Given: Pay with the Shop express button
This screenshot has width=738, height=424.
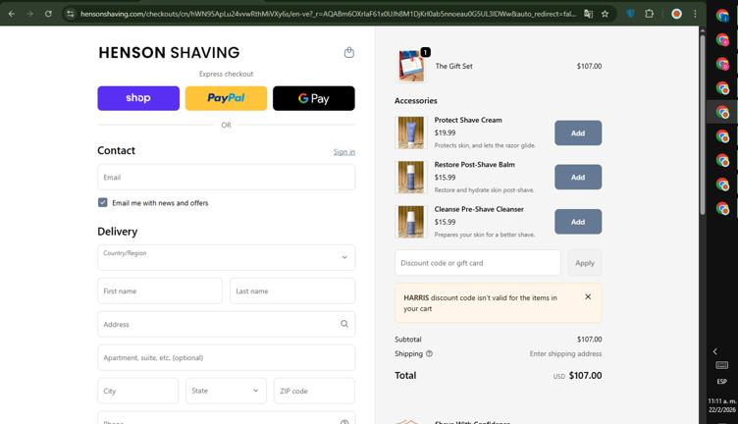Looking at the screenshot, I should tap(138, 98).
